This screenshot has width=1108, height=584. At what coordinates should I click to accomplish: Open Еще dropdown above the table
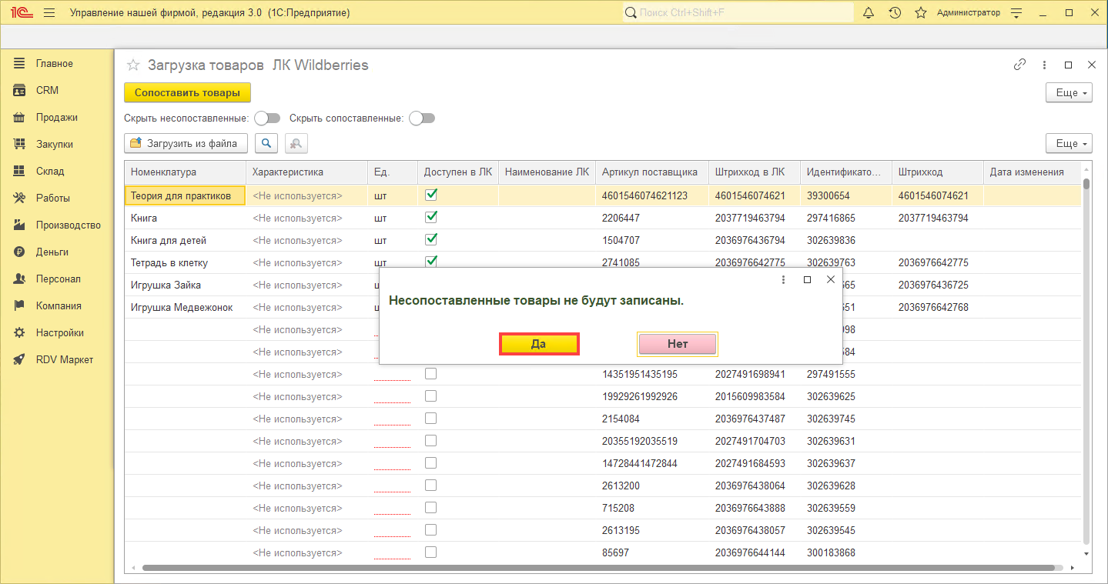[x=1070, y=144]
